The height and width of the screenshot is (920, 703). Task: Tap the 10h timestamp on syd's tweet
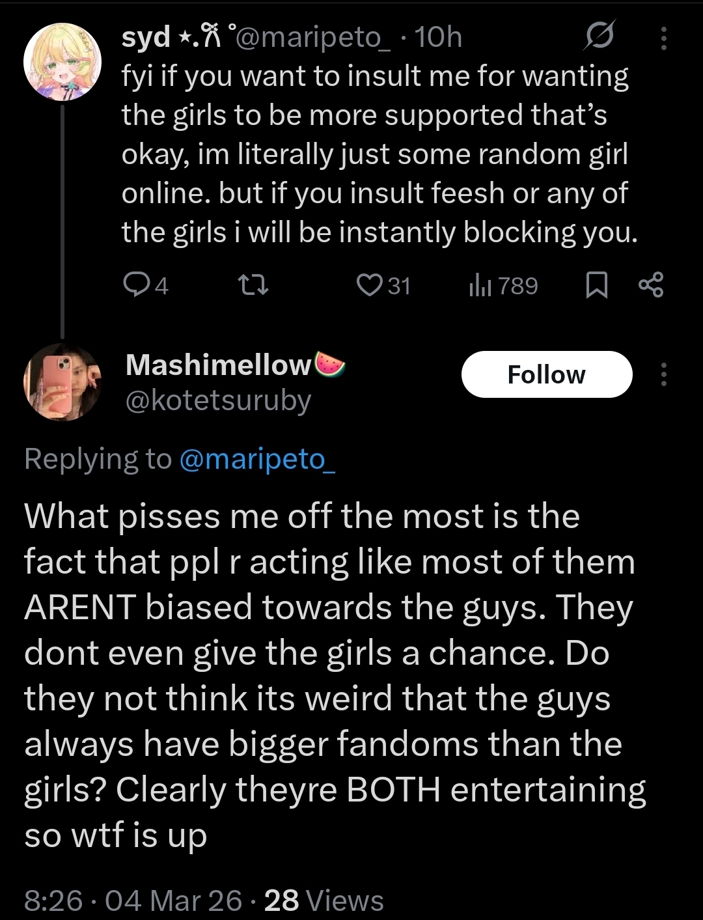[438, 37]
